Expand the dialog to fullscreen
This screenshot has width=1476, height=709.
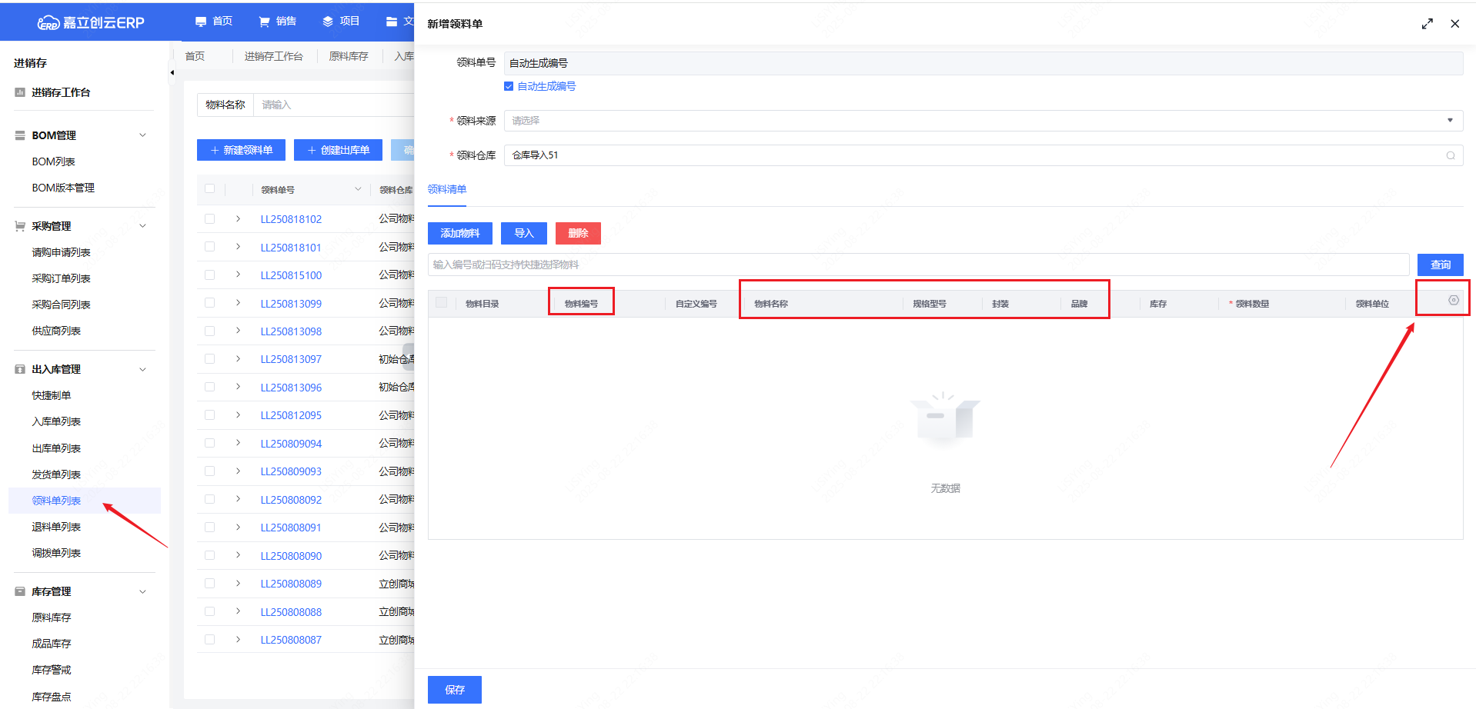(x=1427, y=24)
